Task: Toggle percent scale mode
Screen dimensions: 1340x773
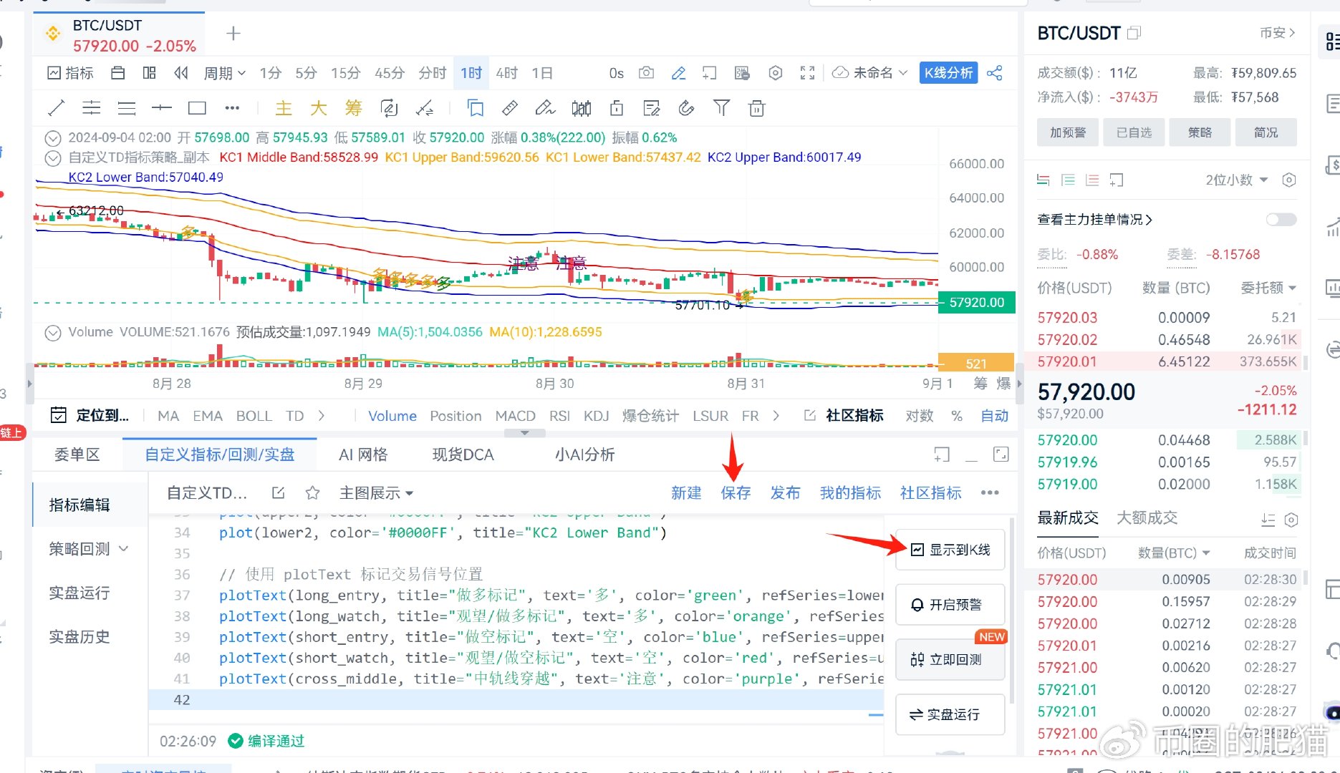Action: click(957, 416)
